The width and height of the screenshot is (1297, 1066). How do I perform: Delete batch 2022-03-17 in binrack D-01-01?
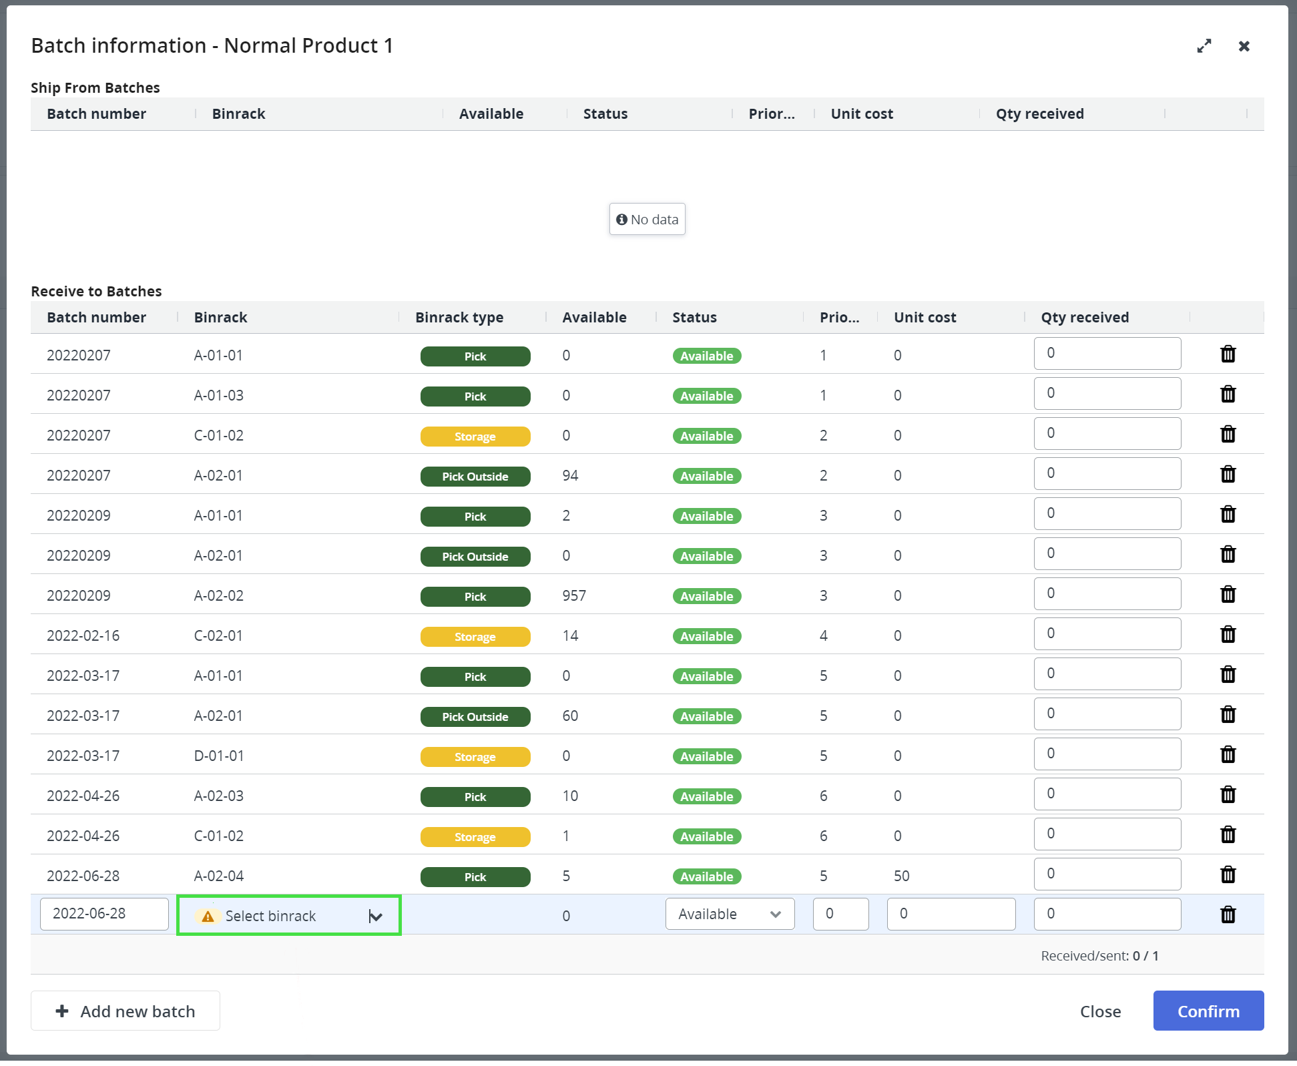pyautogui.click(x=1228, y=755)
